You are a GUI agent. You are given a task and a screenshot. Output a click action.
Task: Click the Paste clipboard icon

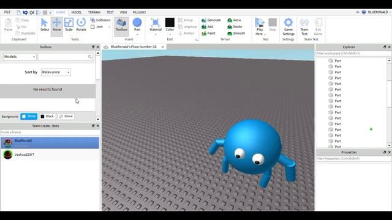(x=8, y=25)
